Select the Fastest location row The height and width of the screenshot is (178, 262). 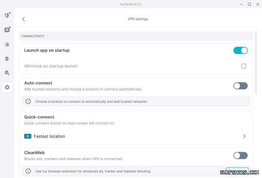(x=131, y=136)
